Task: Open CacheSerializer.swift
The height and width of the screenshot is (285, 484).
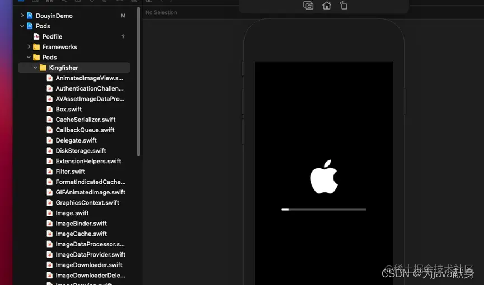Action: point(86,120)
